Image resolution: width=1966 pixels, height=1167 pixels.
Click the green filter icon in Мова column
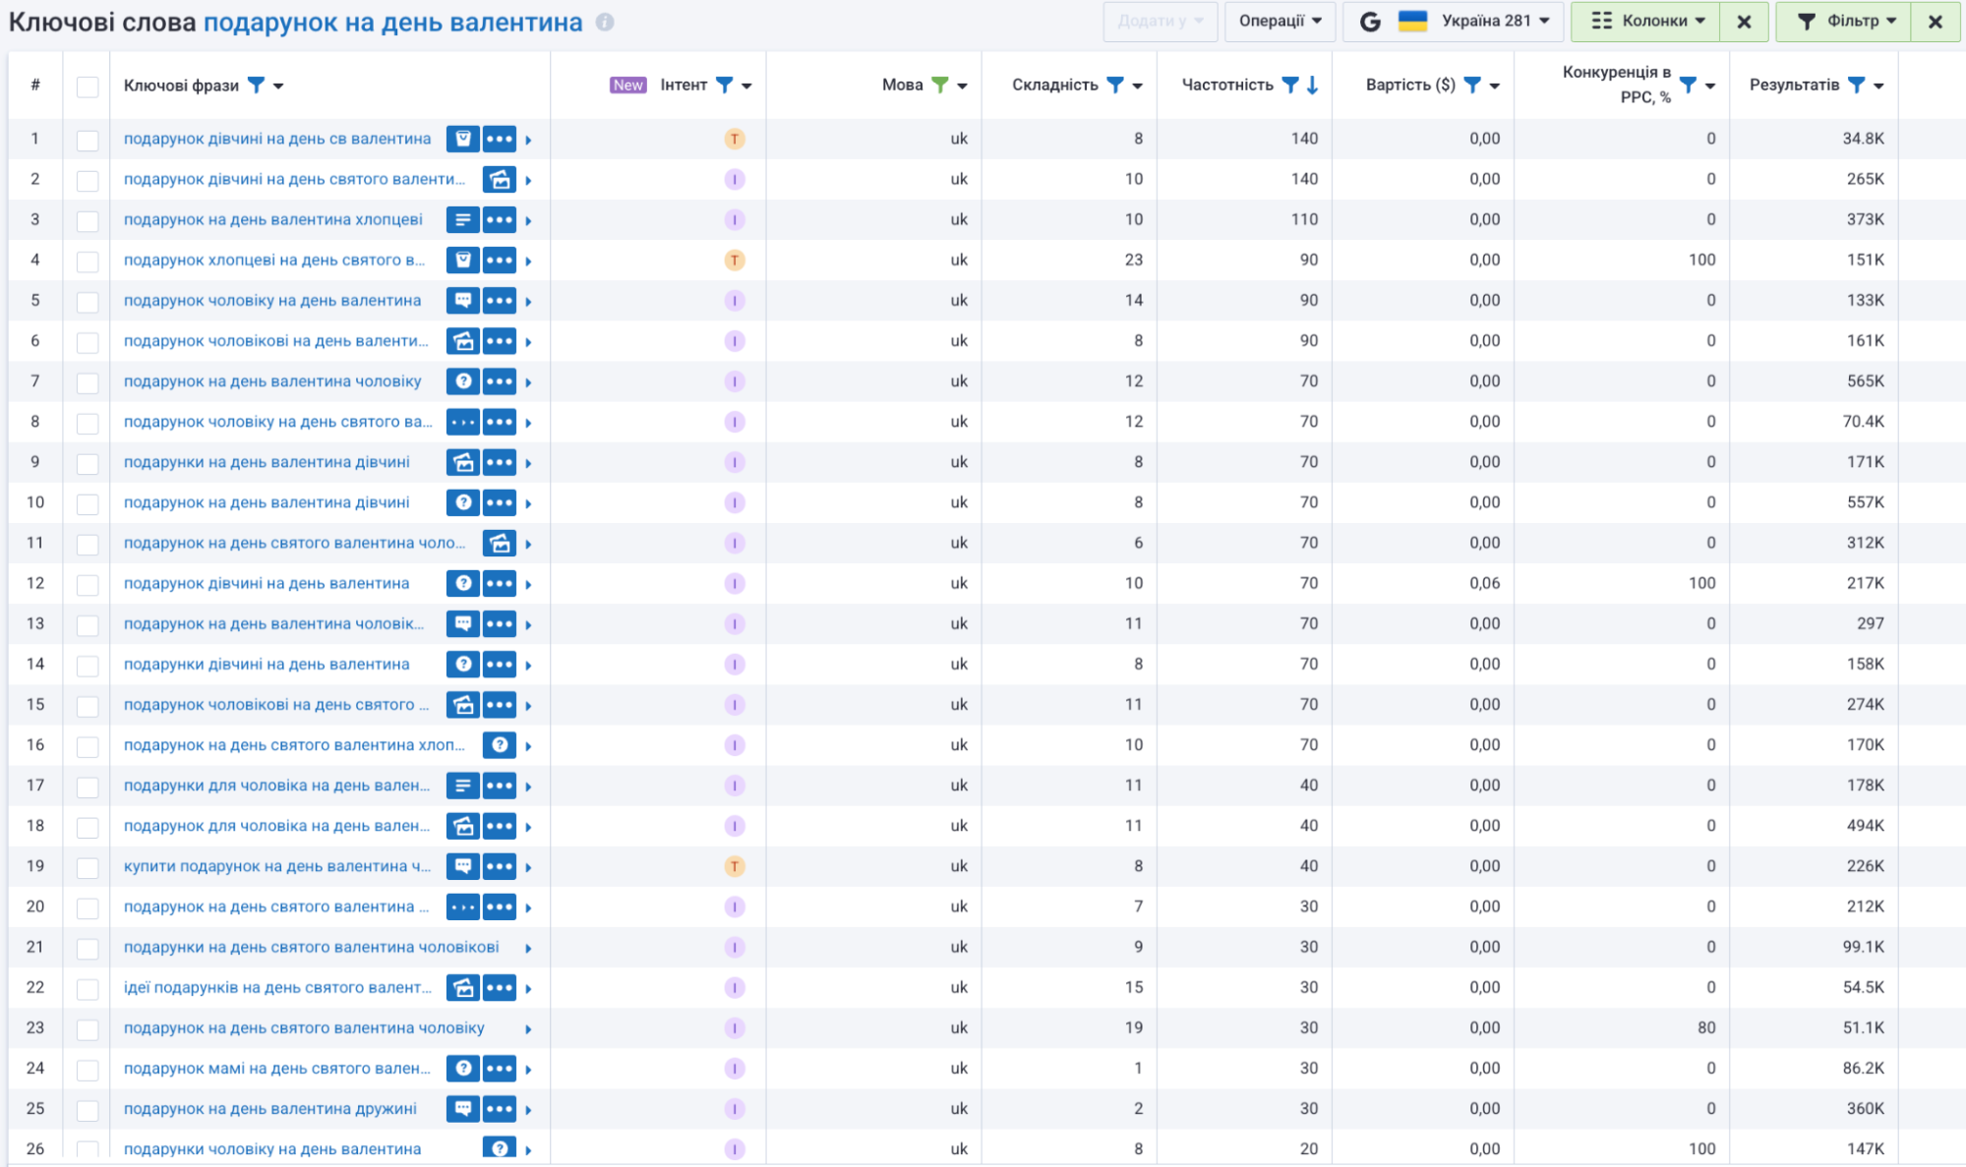point(940,86)
